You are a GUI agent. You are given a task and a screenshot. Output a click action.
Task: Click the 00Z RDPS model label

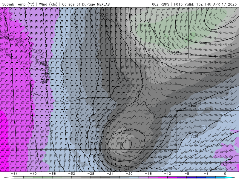[161, 4]
